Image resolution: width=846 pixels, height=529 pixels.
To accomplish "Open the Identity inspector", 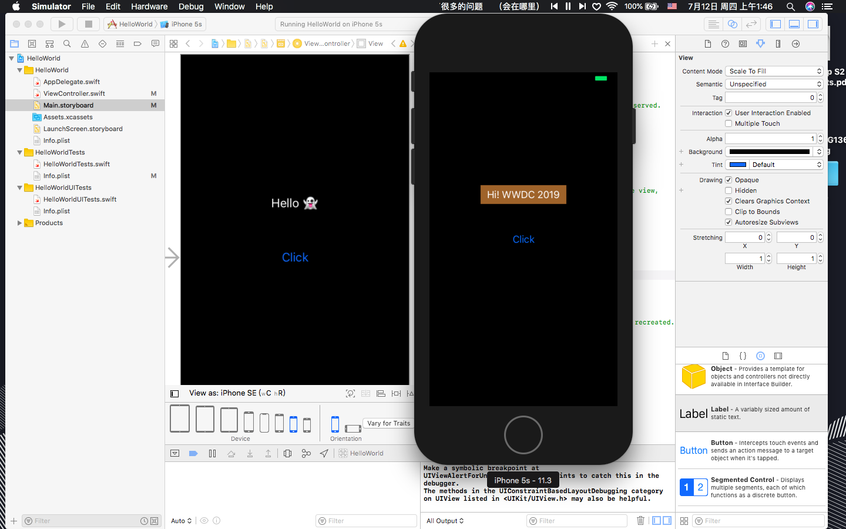I will click(743, 43).
